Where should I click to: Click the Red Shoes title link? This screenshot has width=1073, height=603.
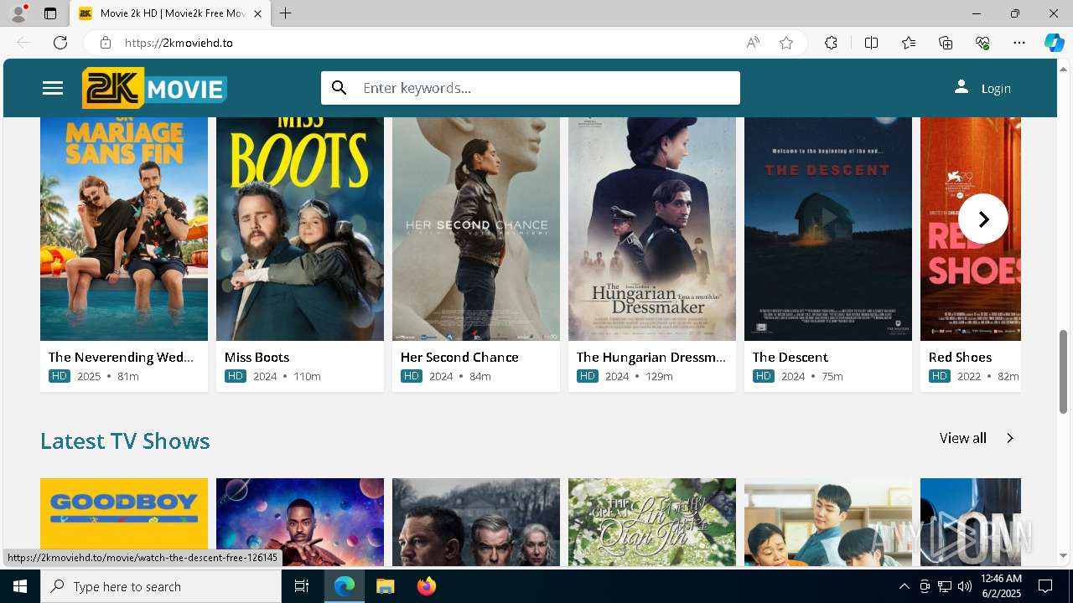[x=960, y=357]
